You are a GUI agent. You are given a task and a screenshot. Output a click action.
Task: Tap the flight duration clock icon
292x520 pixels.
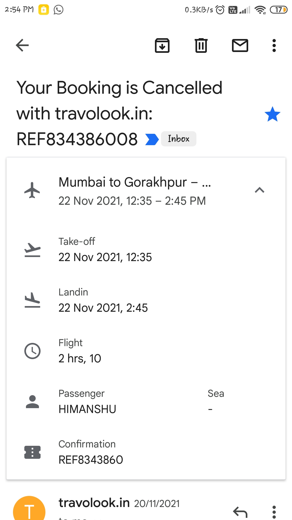point(32,351)
